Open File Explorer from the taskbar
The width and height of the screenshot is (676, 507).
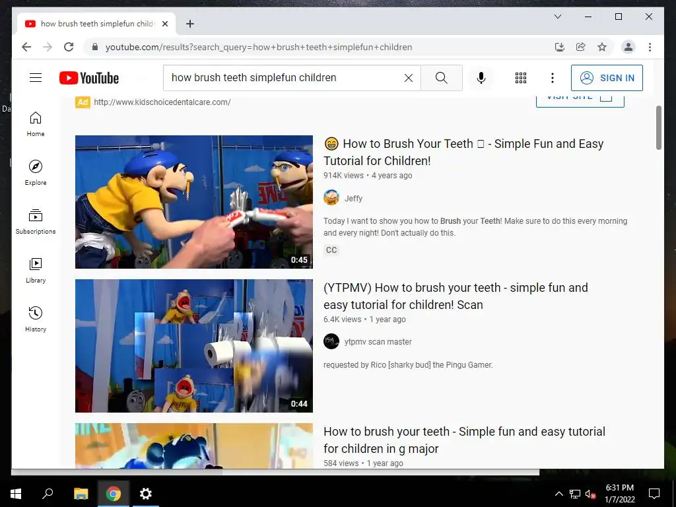[x=81, y=494]
